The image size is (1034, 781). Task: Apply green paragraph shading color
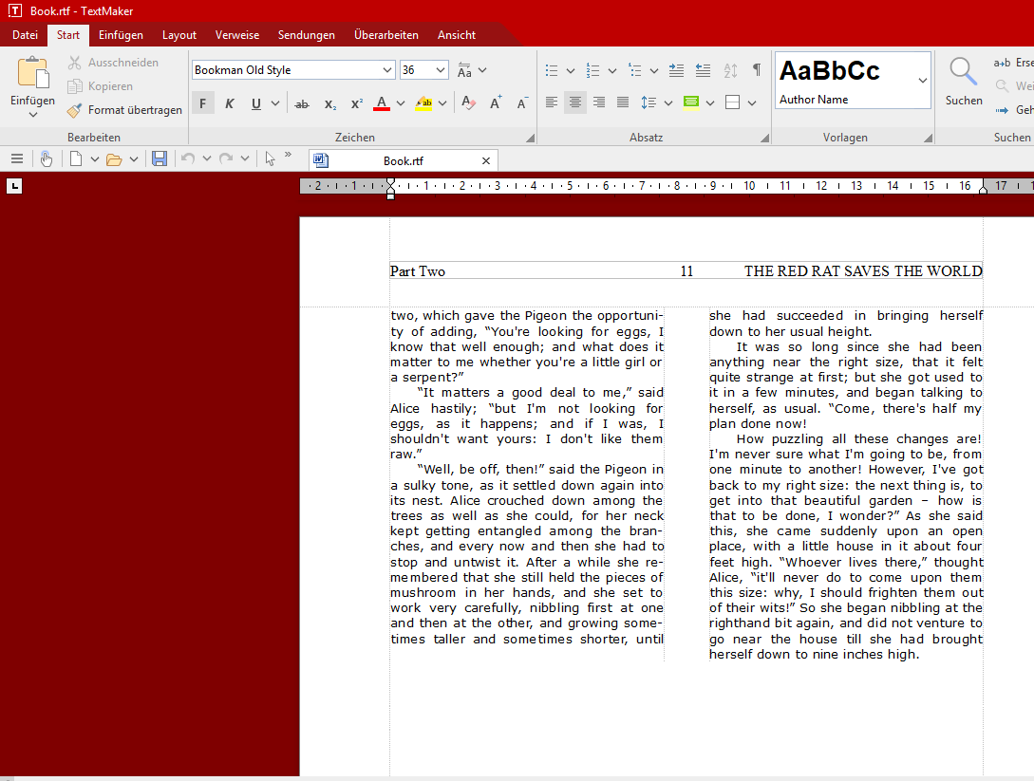click(x=690, y=102)
